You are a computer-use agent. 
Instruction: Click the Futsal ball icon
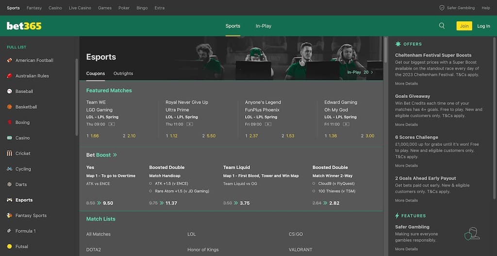pyautogui.click(x=10, y=246)
